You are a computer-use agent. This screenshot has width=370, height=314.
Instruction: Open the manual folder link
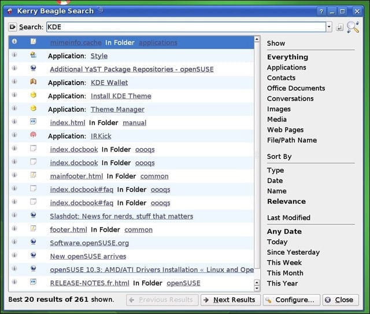135,123
